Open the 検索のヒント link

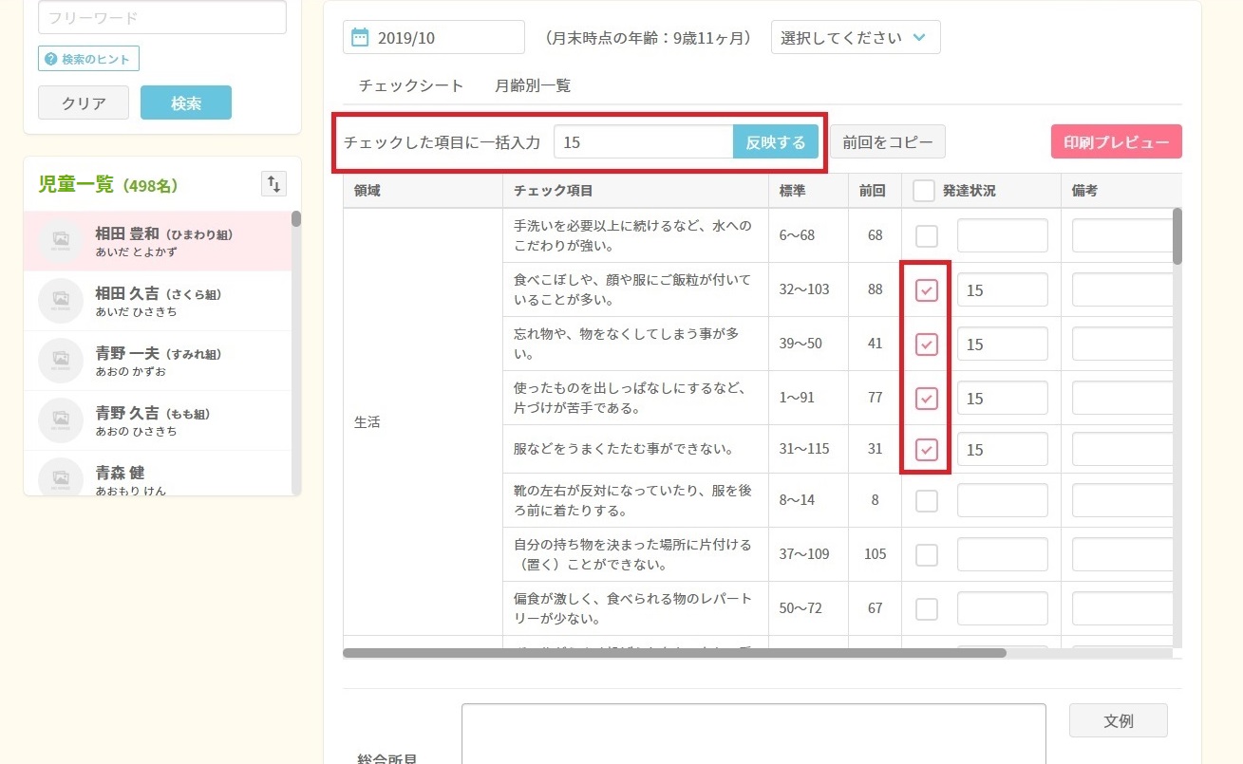(89, 59)
